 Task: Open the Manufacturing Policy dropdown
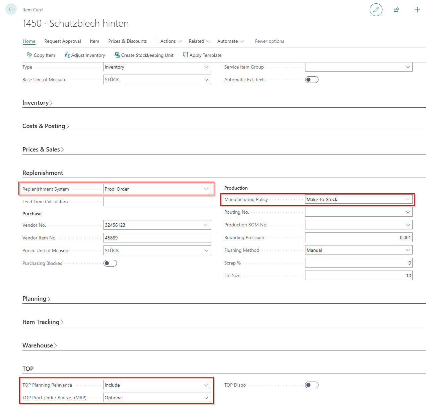pyautogui.click(x=358, y=199)
